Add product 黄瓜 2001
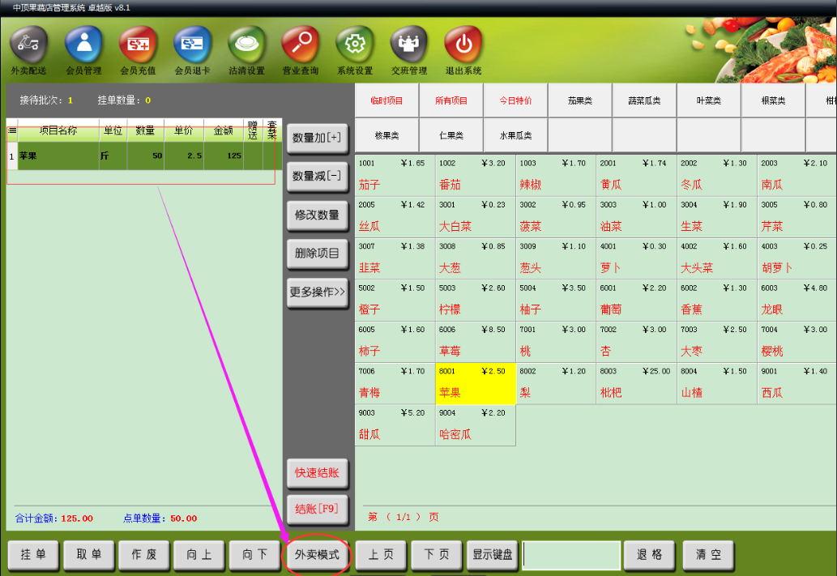Viewport: 837px width, 576px height. pos(636,176)
